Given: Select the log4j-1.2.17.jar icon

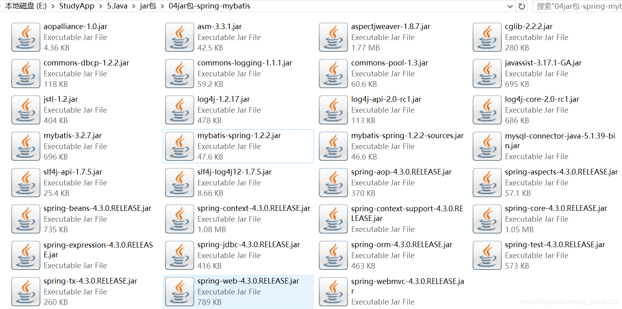Looking at the screenshot, I should (180, 110).
